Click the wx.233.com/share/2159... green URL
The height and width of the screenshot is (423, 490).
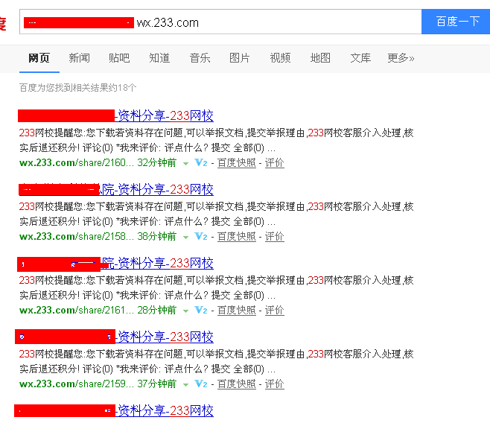[x=77, y=384]
